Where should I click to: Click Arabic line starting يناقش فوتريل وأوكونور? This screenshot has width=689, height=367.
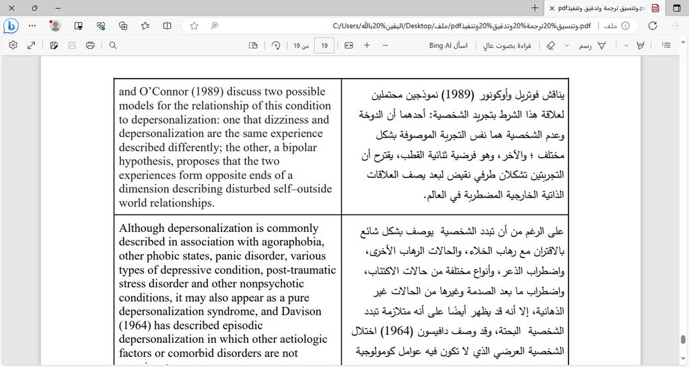pyautogui.click(x=468, y=95)
